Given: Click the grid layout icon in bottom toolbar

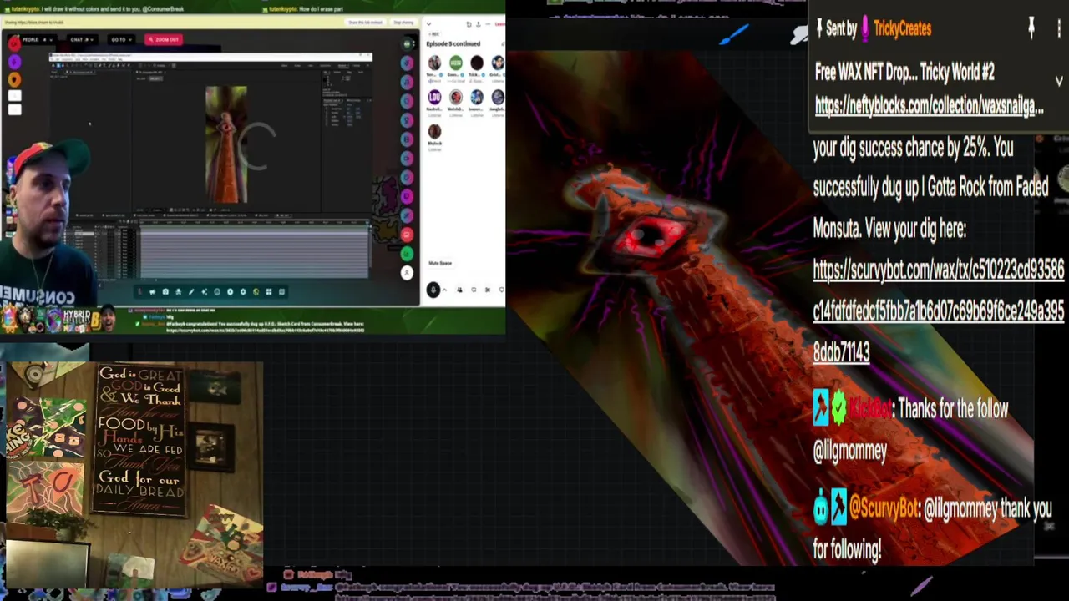Looking at the screenshot, I should point(269,291).
